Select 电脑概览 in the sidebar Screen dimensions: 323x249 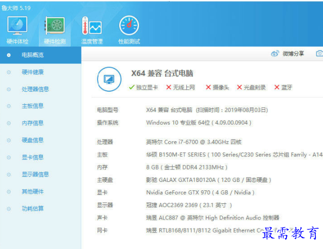(41, 55)
